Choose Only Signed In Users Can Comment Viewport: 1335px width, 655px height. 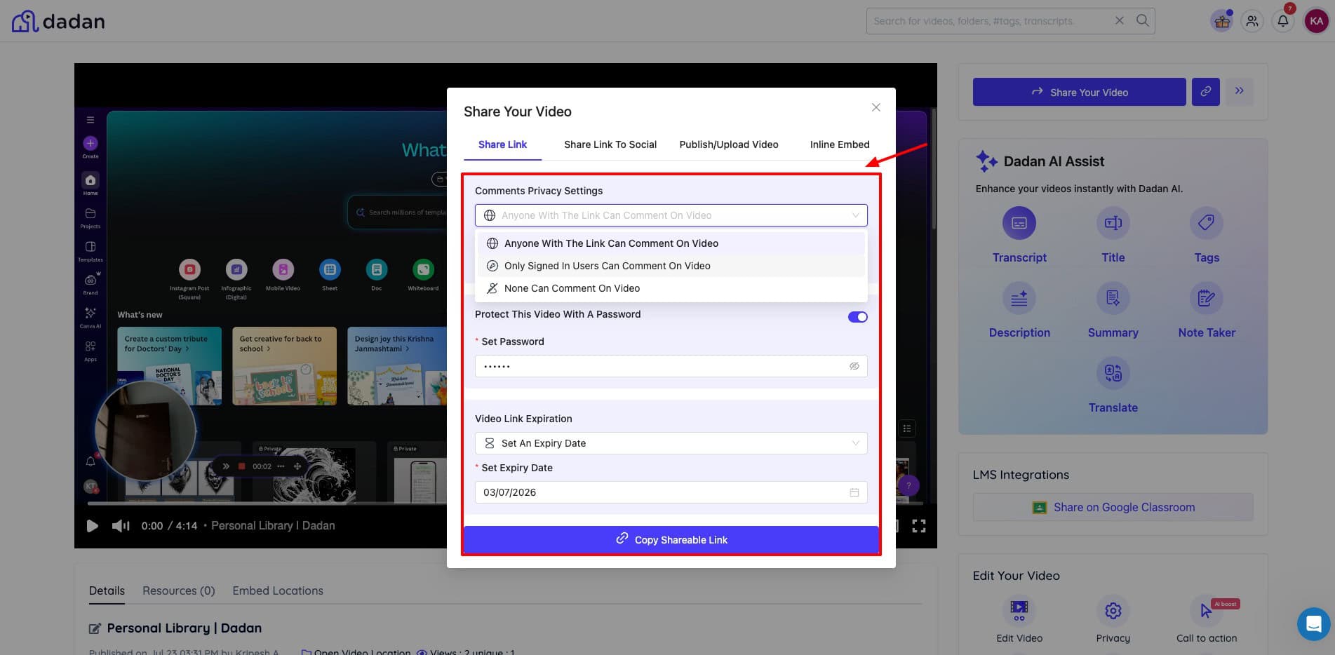click(x=607, y=266)
